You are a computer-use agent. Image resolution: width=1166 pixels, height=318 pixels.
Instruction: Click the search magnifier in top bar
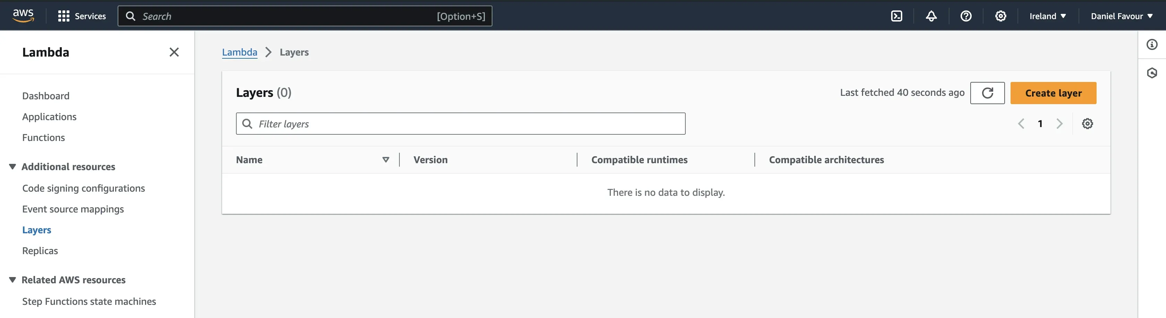[130, 16]
